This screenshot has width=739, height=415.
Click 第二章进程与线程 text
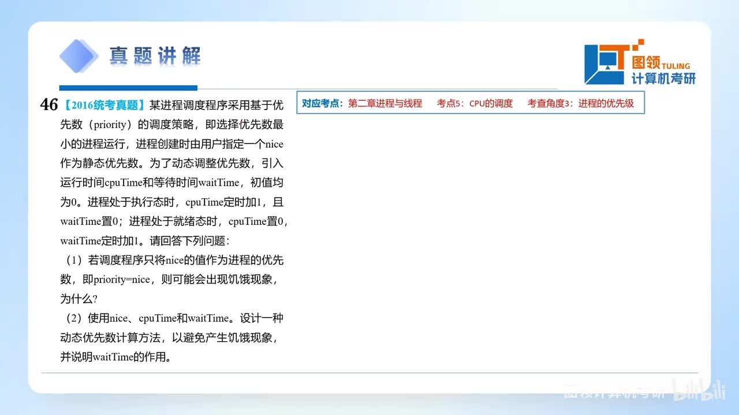(x=385, y=104)
